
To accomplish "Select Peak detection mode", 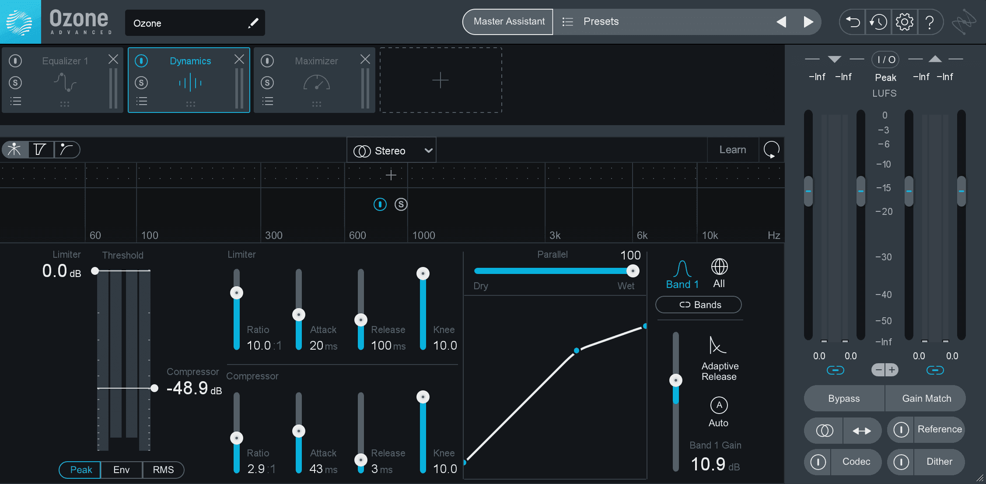I will coord(80,470).
